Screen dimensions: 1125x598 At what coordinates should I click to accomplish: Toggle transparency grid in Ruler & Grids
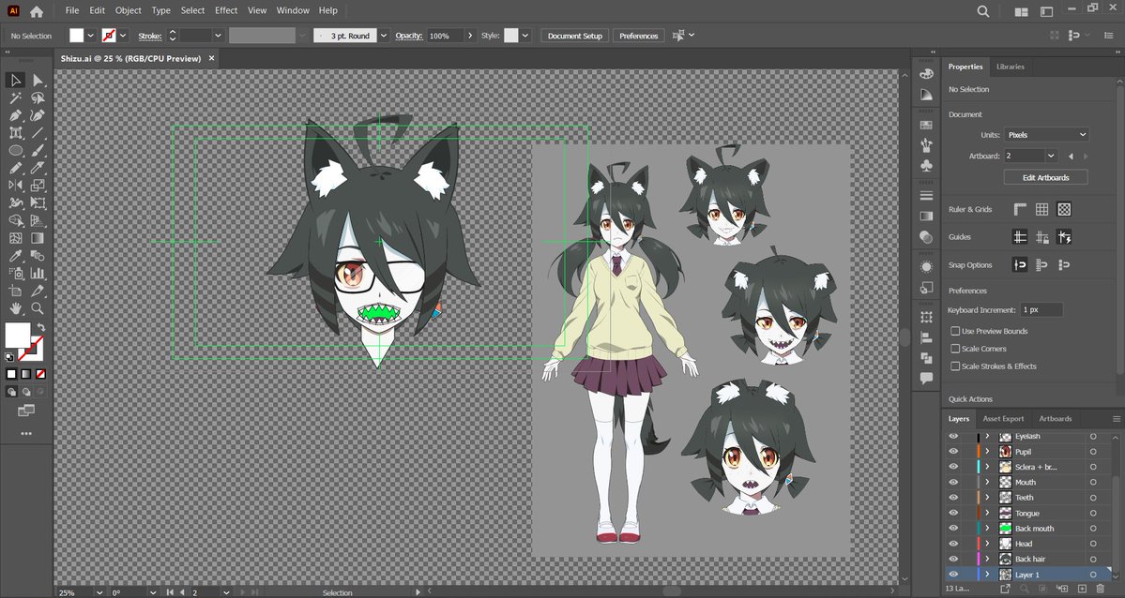click(1064, 209)
